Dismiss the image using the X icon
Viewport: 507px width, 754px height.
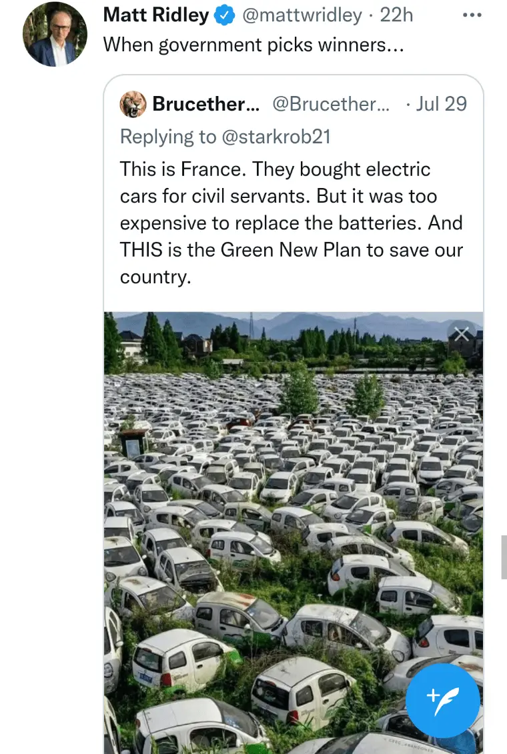(x=462, y=334)
